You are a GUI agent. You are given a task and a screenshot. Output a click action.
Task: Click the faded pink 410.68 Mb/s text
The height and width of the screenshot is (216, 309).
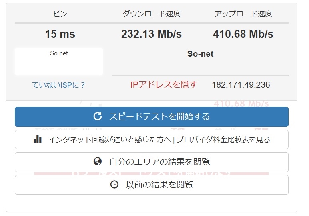click(241, 104)
